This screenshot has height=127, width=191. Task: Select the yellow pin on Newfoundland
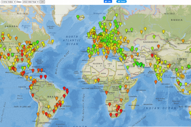[52, 41]
